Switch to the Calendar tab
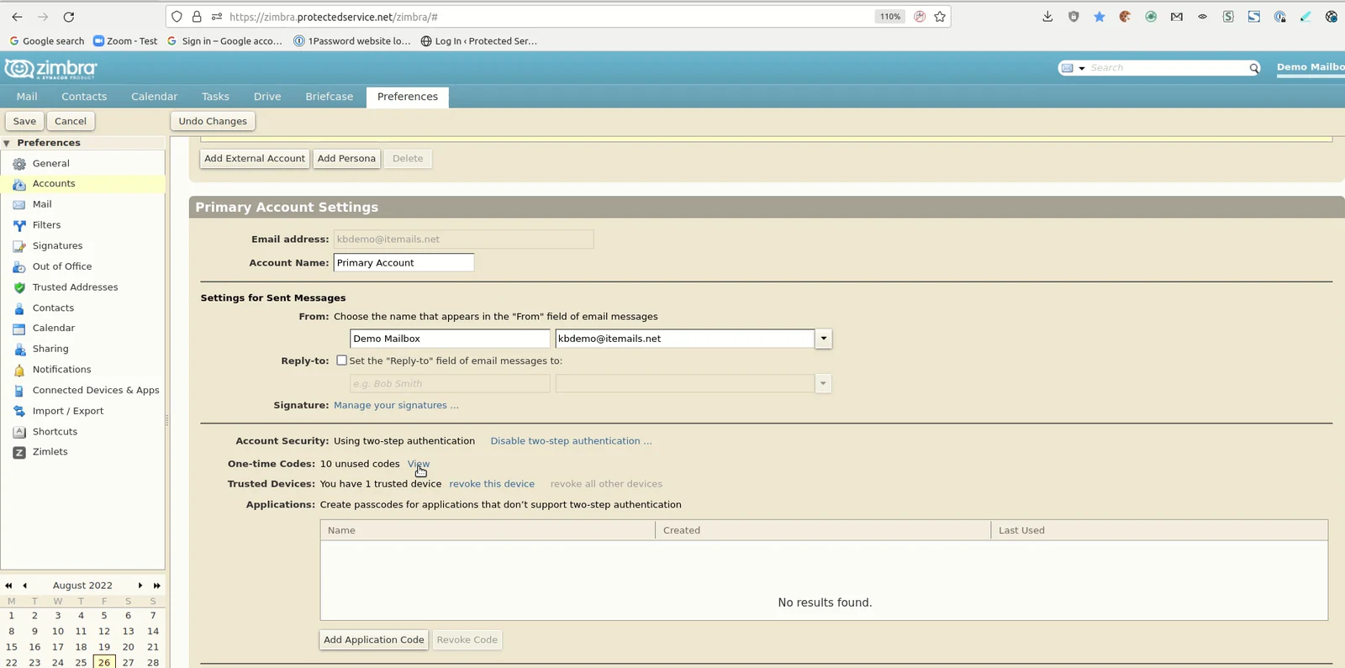Image resolution: width=1345 pixels, height=668 pixels. tap(154, 97)
